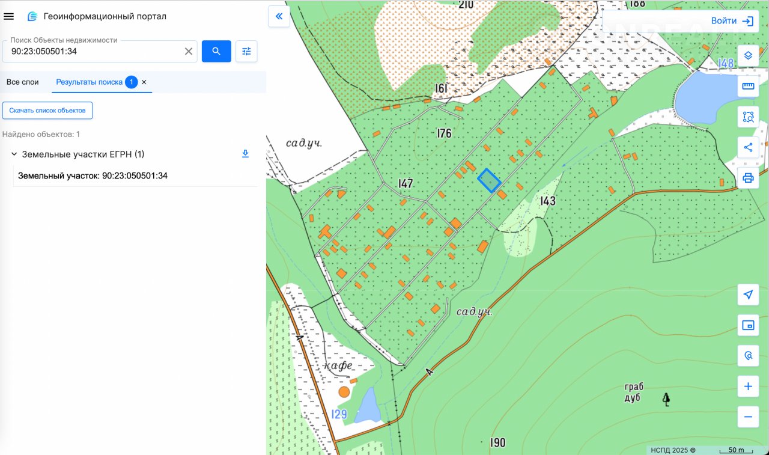
Task: Clear the cadastral number search field
Action: [x=189, y=51]
